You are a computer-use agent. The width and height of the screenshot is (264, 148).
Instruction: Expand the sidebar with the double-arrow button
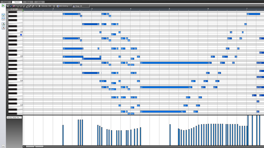(3, 146)
